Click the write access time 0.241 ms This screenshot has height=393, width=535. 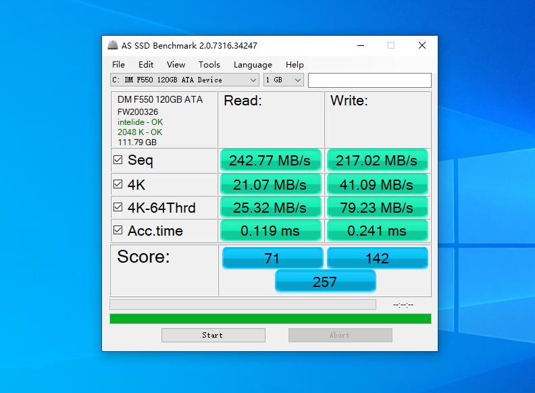[377, 231]
